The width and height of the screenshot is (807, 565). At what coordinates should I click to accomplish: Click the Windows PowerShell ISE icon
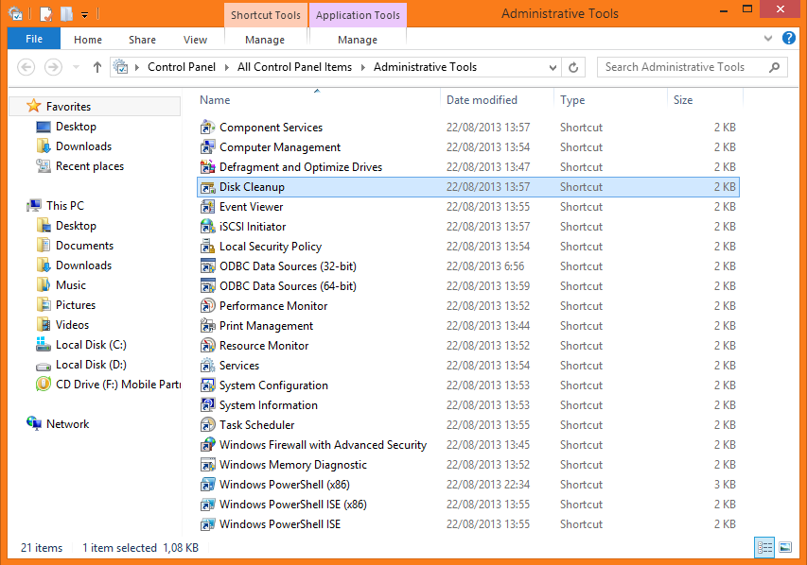[207, 523]
